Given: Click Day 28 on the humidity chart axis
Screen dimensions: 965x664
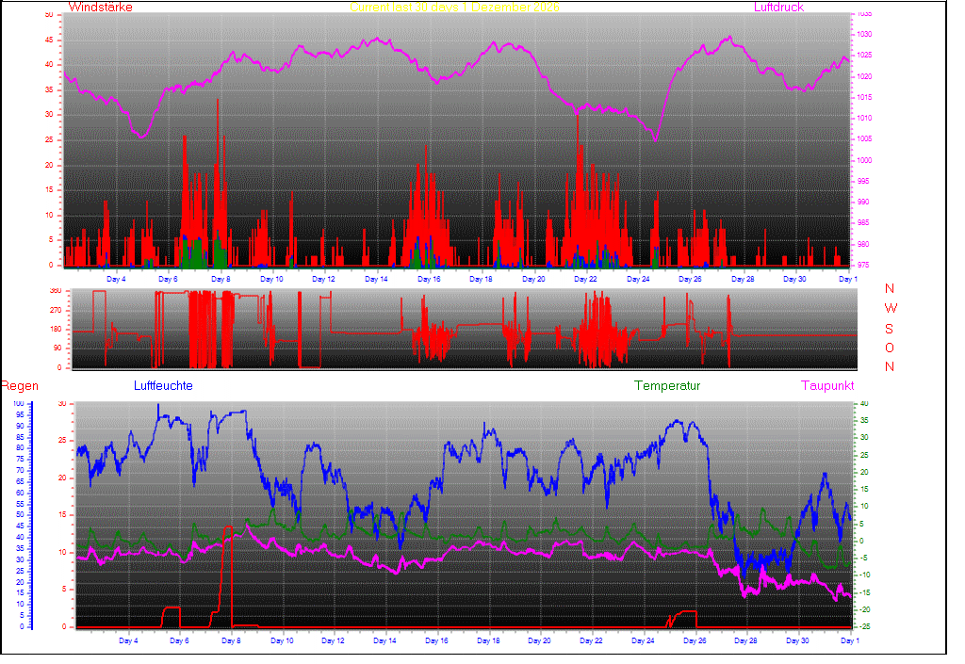Looking at the screenshot, I should coord(745,641).
